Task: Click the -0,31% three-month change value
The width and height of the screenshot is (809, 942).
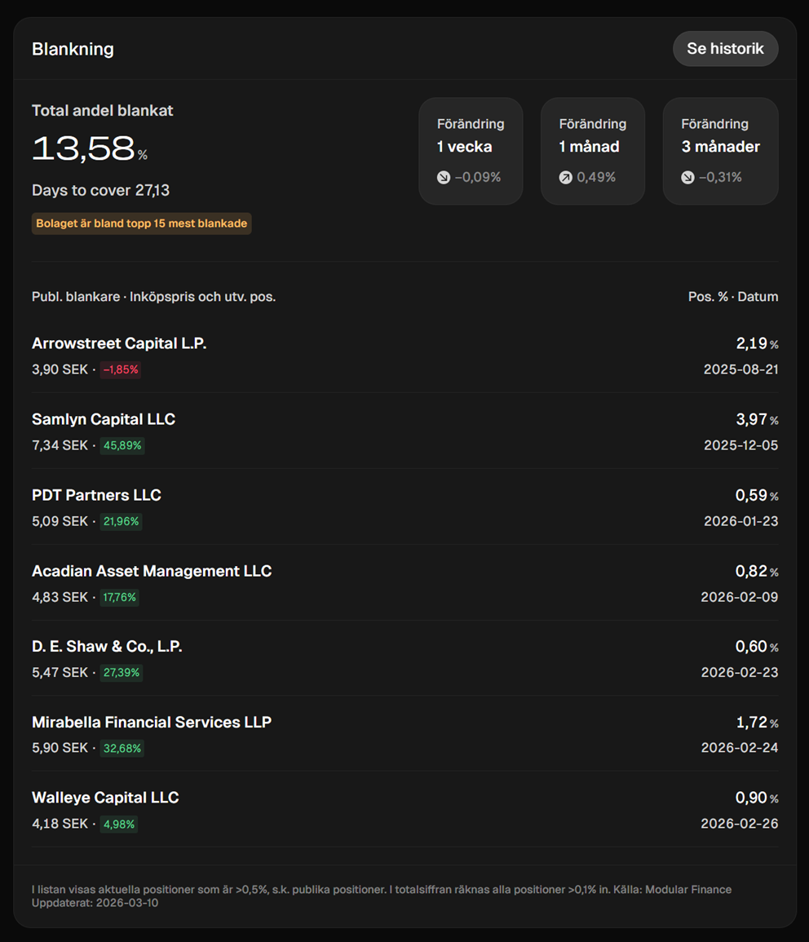Action: pyautogui.click(x=721, y=177)
